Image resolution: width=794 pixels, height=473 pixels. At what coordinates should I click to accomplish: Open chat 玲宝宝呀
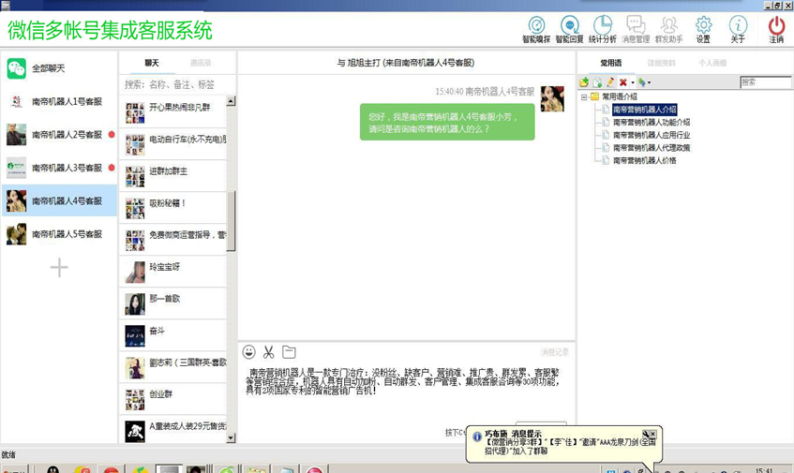coord(172,271)
